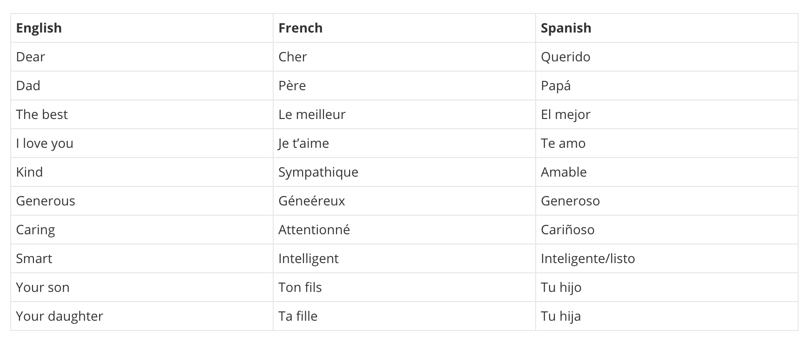Select the Attentionné text
This screenshot has width=807, height=343.
click(314, 230)
